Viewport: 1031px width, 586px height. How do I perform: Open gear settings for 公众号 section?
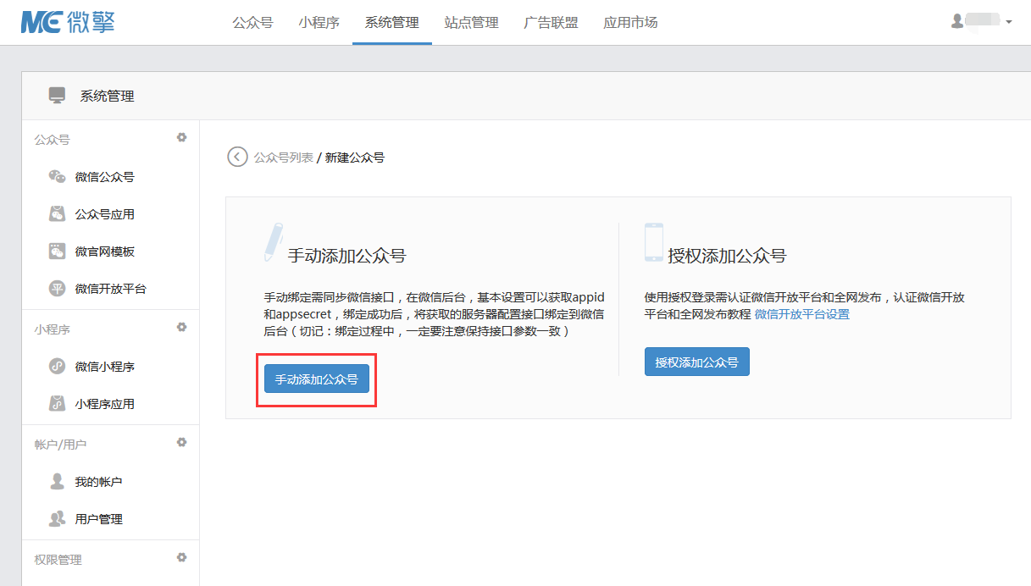(x=181, y=137)
